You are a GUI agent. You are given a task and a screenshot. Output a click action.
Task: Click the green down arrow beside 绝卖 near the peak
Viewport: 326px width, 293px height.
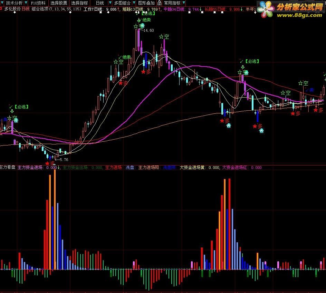click(x=139, y=20)
